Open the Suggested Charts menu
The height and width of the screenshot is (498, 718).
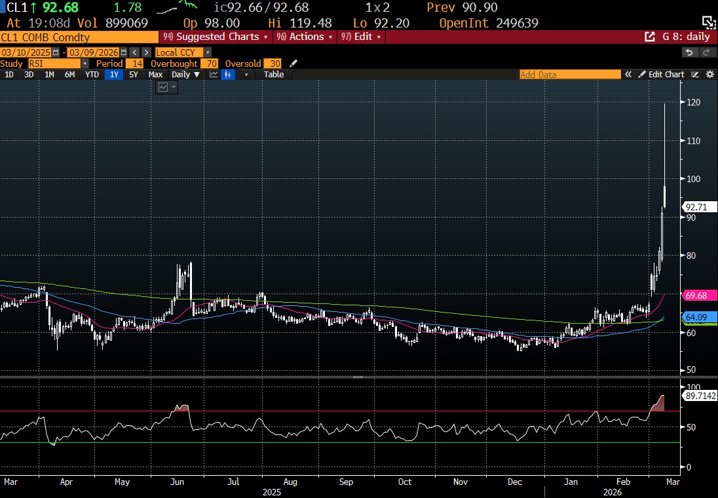[x=216, y=37]
